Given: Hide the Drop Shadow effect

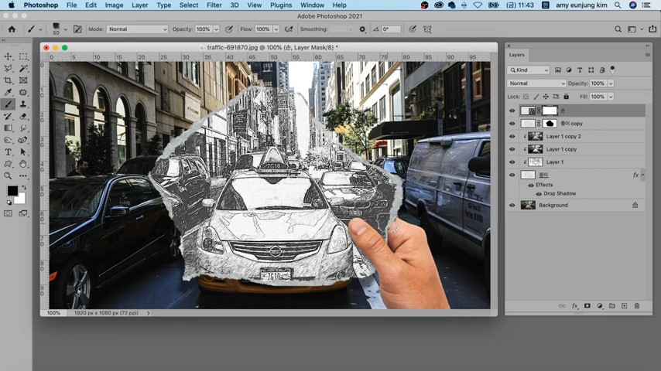Looking at the screenshot, I should point(538,194).
